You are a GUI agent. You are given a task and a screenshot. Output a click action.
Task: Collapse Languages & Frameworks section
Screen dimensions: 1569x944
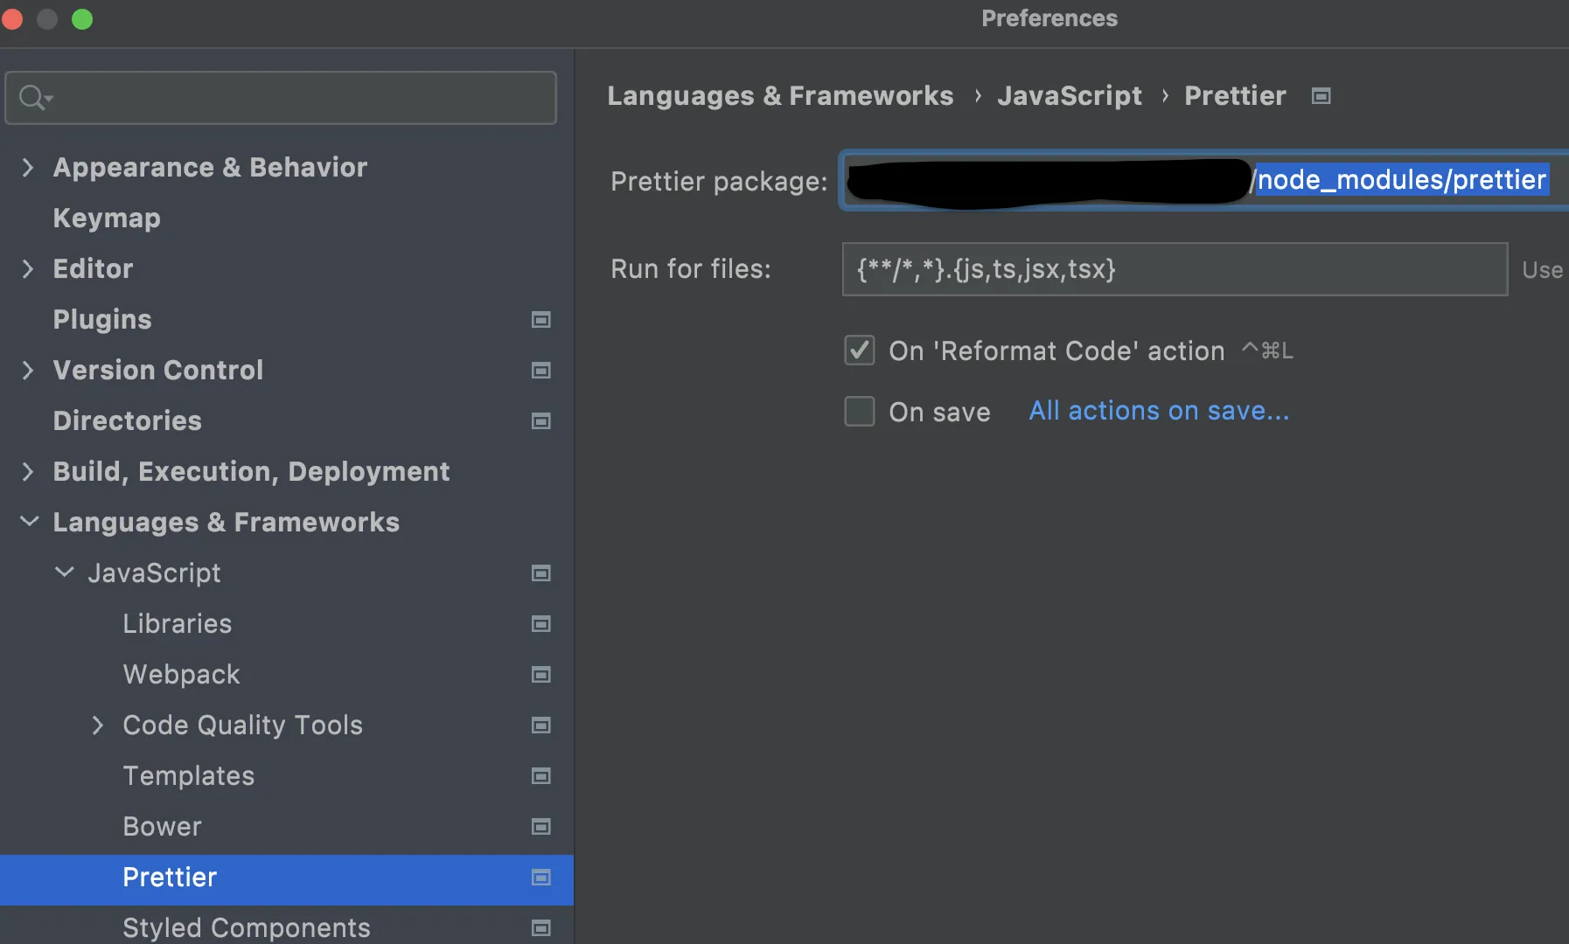(x=29, y=522)
